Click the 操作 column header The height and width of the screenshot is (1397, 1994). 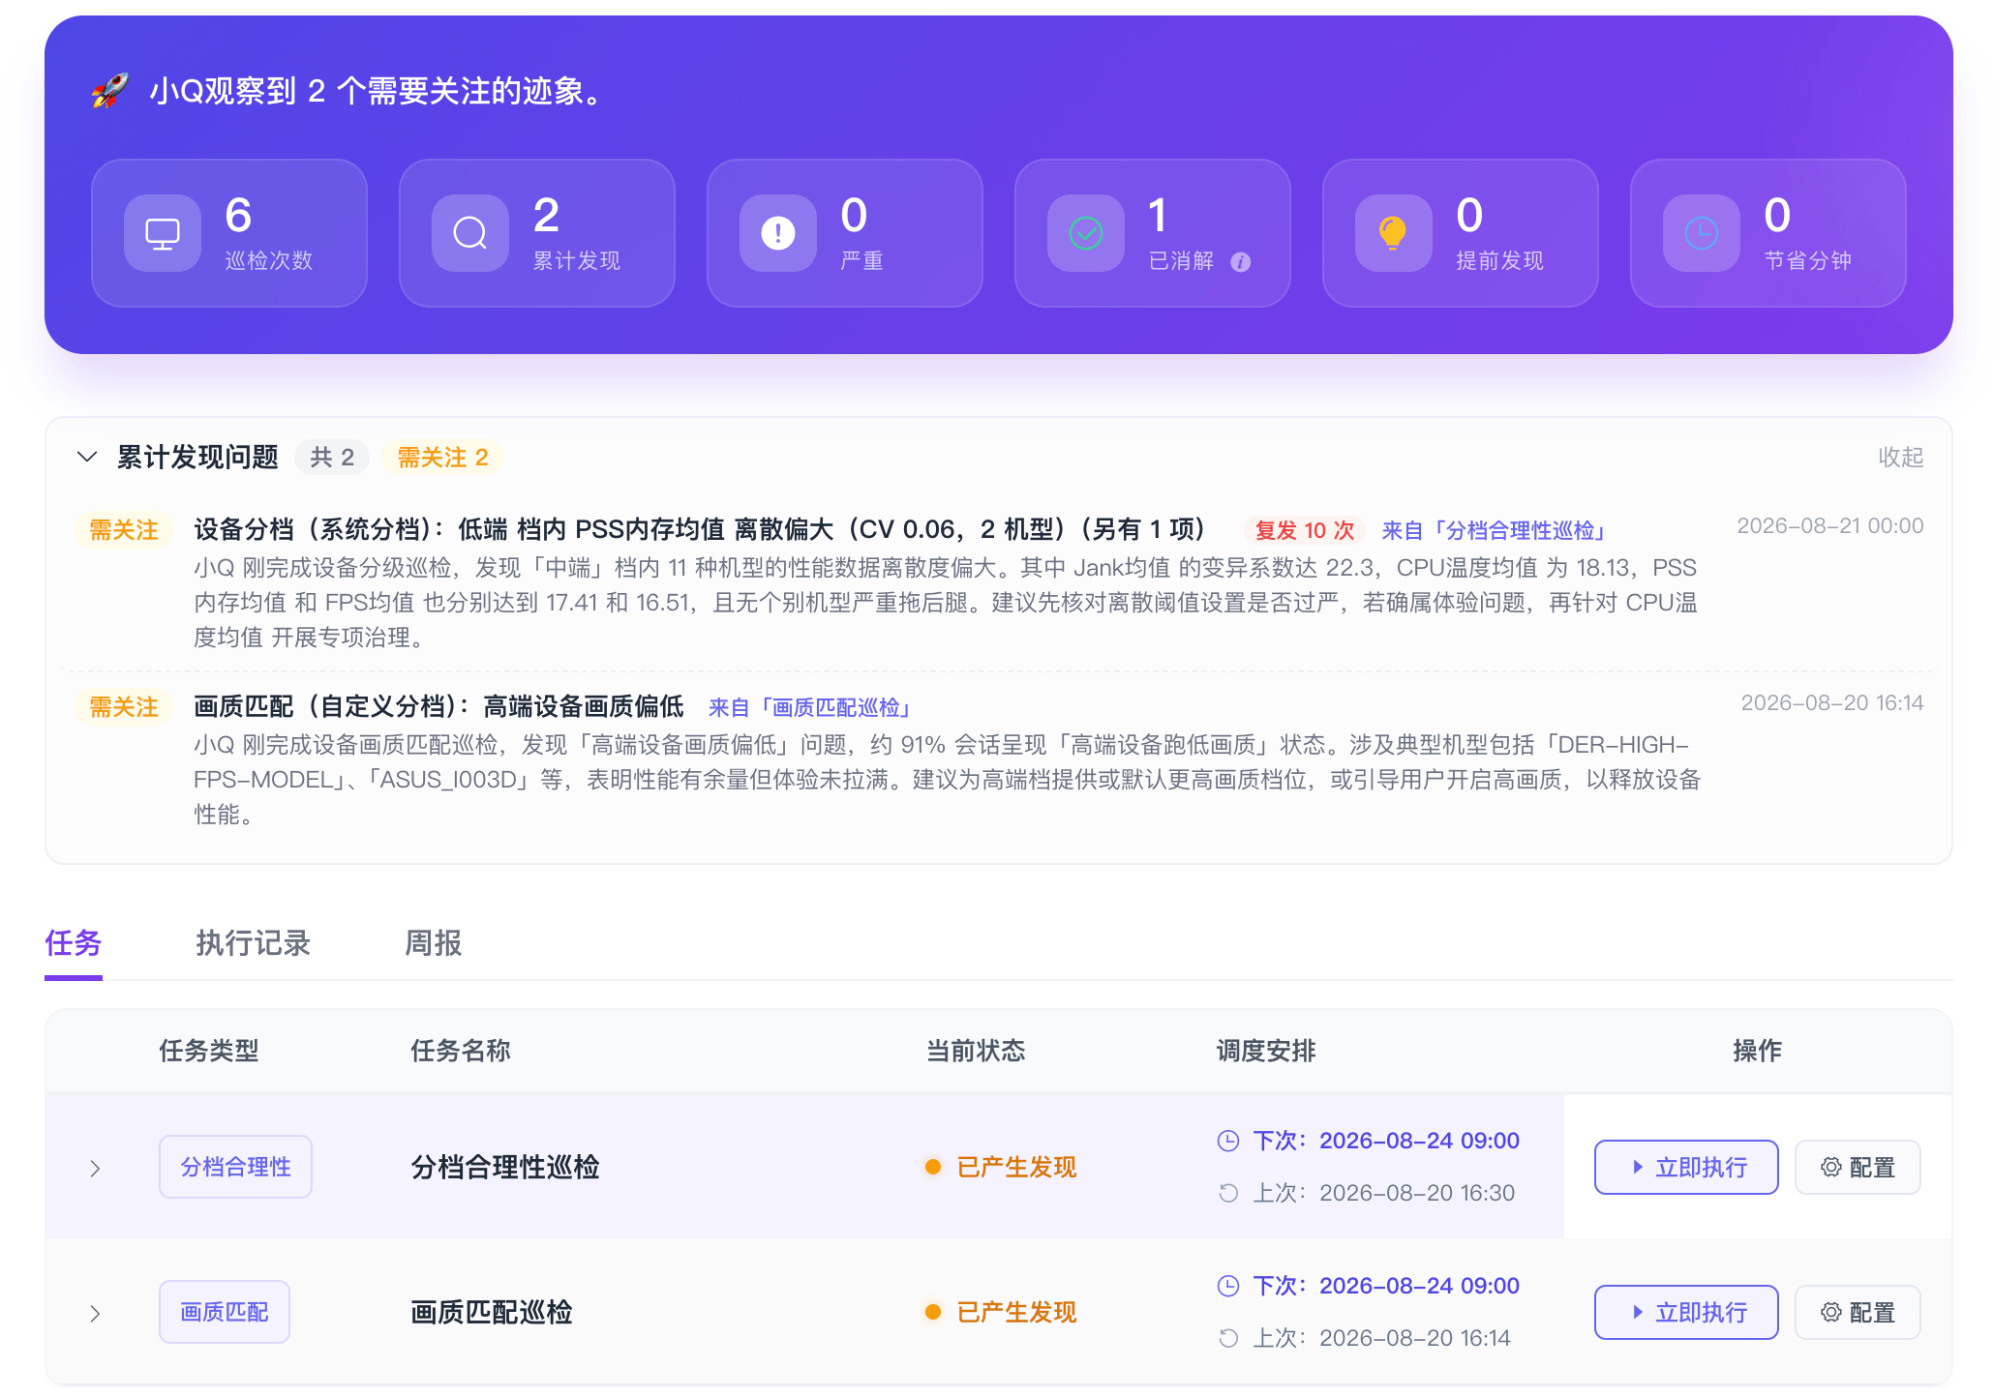(x=1757, y=1051)
